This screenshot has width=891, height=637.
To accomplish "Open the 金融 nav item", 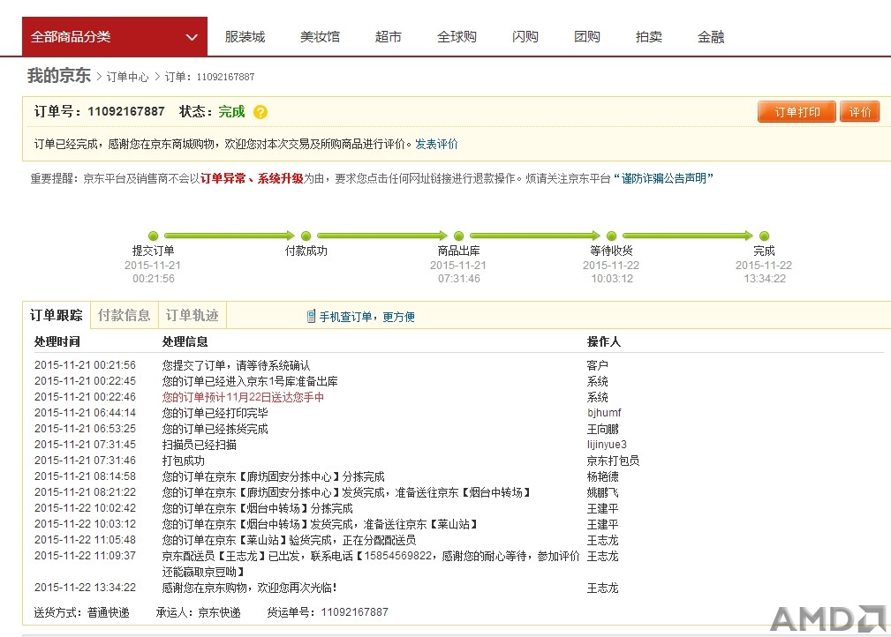I will point(710,37).
